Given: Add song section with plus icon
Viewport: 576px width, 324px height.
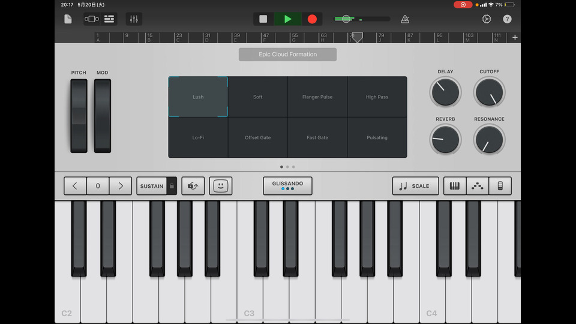Looking at the screenshot, I should point(515,37).
